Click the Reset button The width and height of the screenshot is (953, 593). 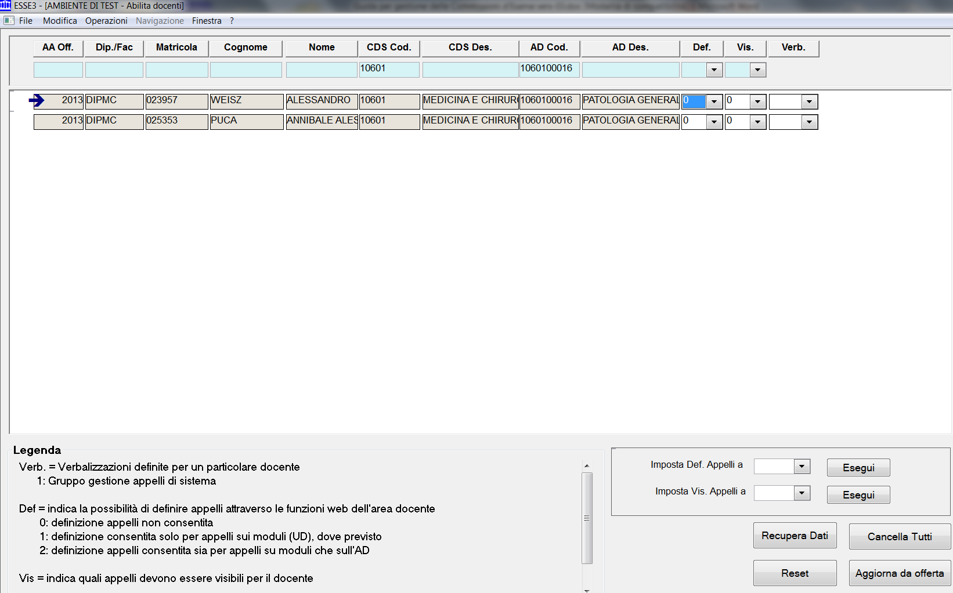click(x=795, y=573)
